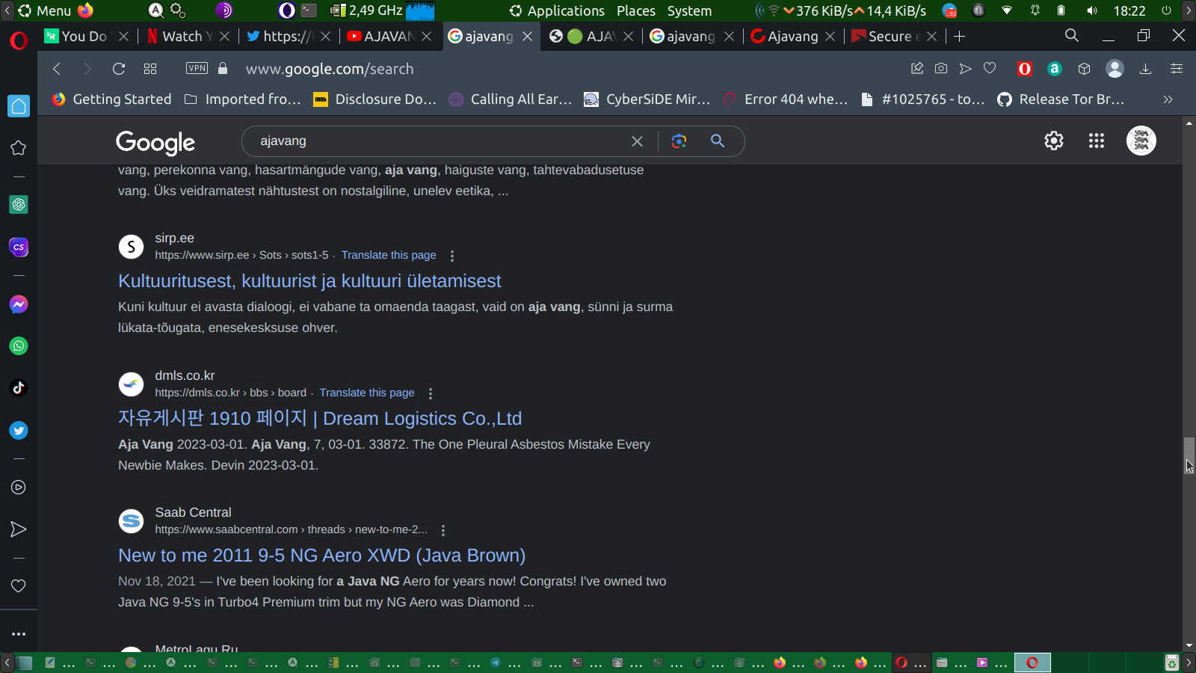Open the Disclosure Do… bookmark
This screenshot has width=1196, height=673.
pyautogui.click(x=375, y=99)
